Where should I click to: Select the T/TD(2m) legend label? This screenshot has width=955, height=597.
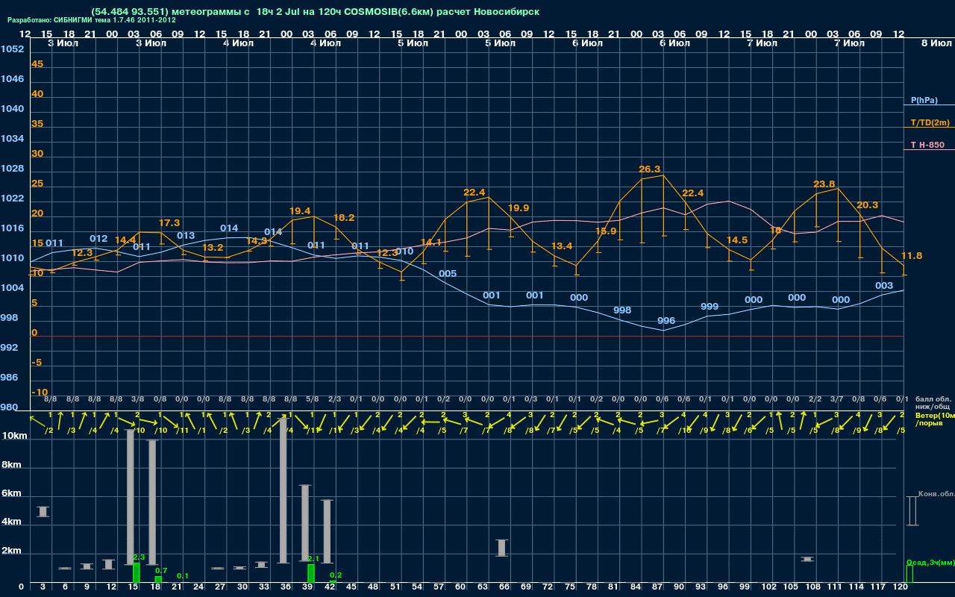tap(930, 122)
